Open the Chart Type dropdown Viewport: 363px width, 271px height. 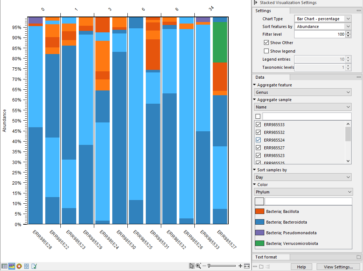point(323,19)
